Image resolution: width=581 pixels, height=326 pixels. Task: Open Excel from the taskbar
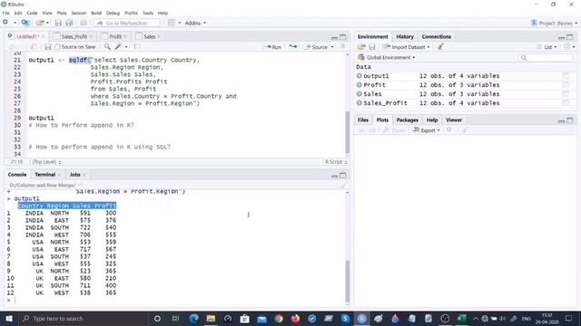(x=462, y=318)
